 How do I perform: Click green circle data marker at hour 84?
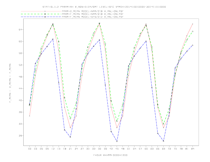(x=192, y=31)
